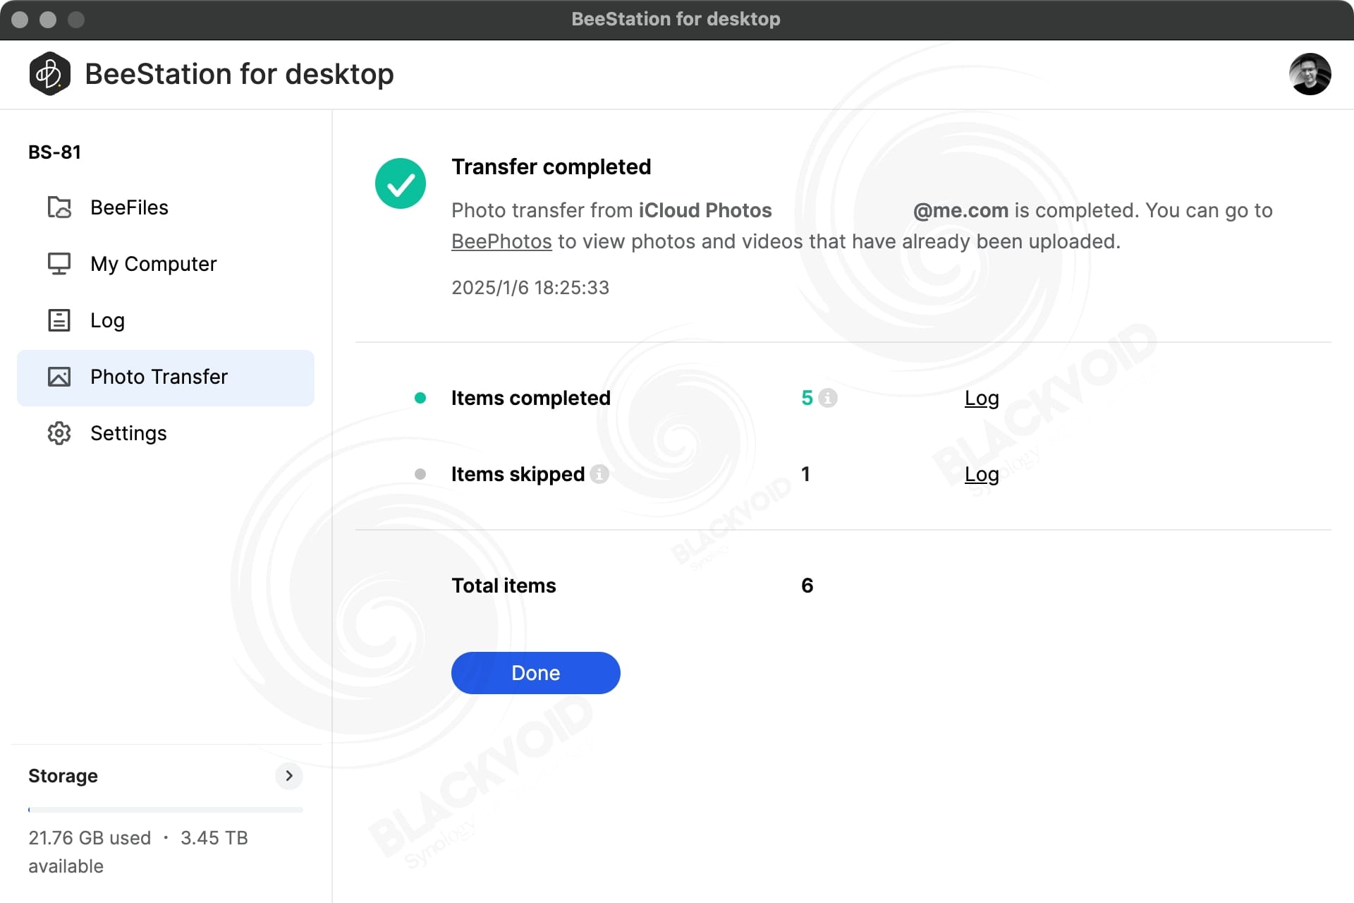
Task: Open the BeePhotos link
Action: point(501,241)
